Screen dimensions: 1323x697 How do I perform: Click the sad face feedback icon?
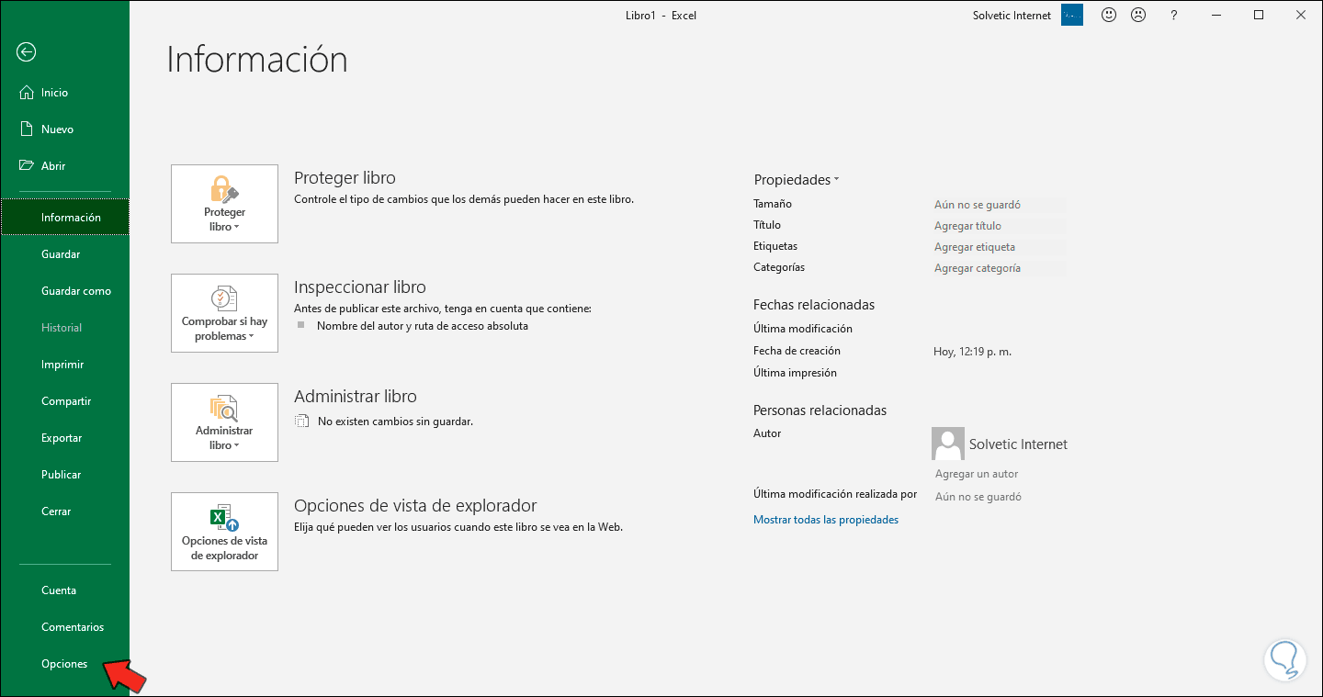point(1138,16)
